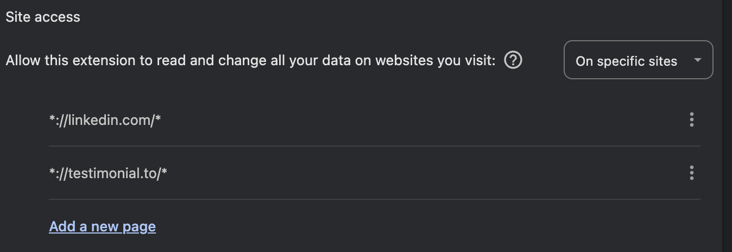The width and height of the screenshot is (732, 252).
Task: Get help about site access permissions
Action: (513, 60)
